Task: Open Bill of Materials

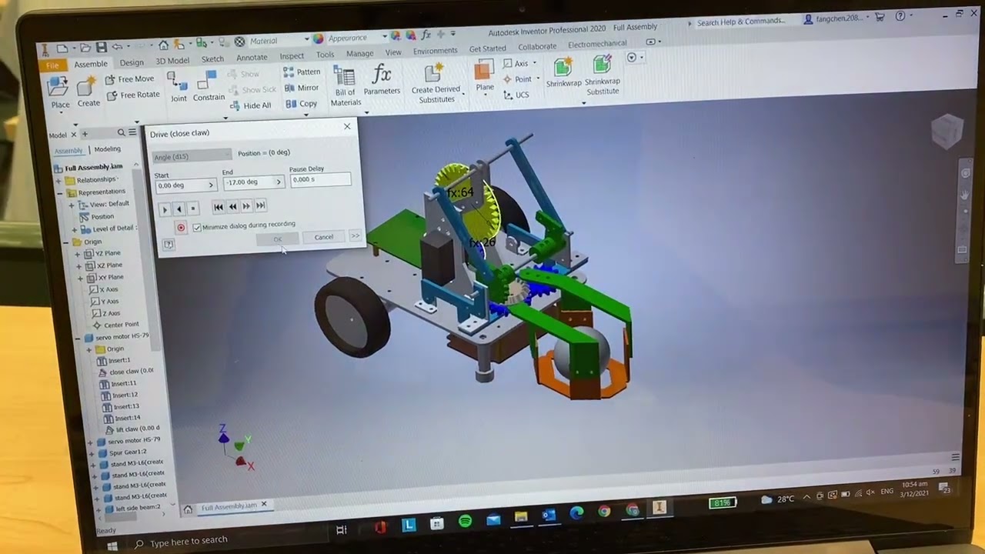Action: pos(346,86)
